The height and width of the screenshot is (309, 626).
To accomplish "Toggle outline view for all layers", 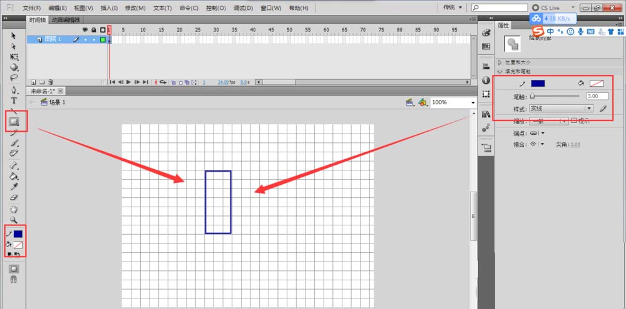I will pyautogui.click(x=103, y=30).
